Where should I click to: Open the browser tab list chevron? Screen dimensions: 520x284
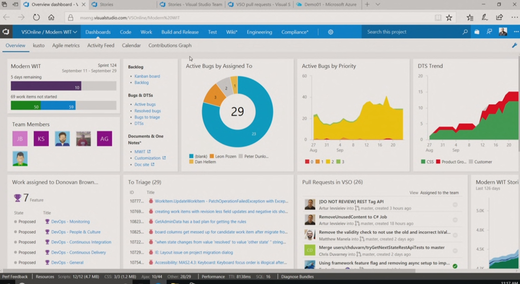tap(377, 5)
